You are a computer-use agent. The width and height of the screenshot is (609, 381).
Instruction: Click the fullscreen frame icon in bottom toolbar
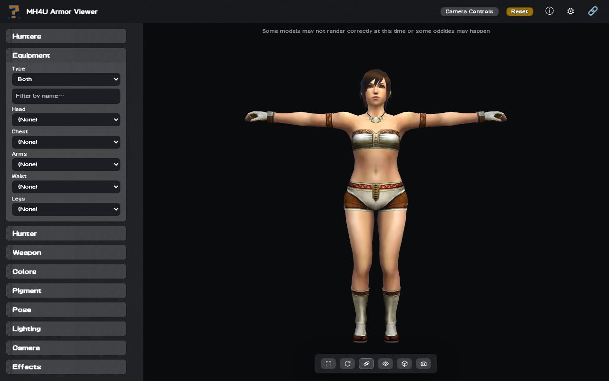coord(328,364)
